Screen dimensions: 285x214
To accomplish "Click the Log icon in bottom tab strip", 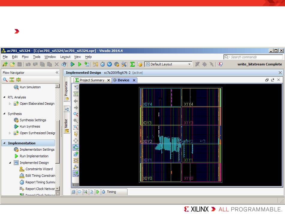I will 85,192.
